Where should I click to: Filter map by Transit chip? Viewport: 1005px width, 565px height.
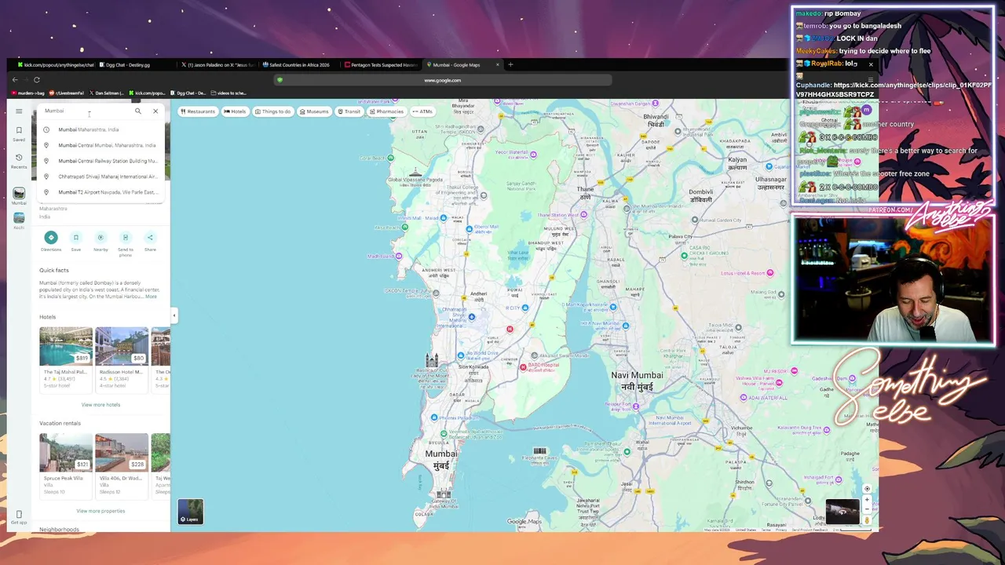(x=349, y=111)
